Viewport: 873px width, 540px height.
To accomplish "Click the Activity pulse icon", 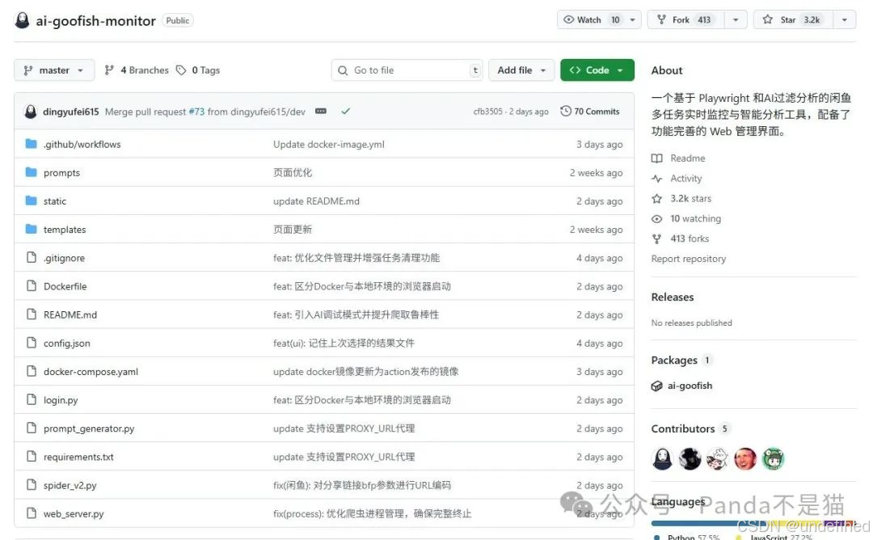I will coord(657,179).
